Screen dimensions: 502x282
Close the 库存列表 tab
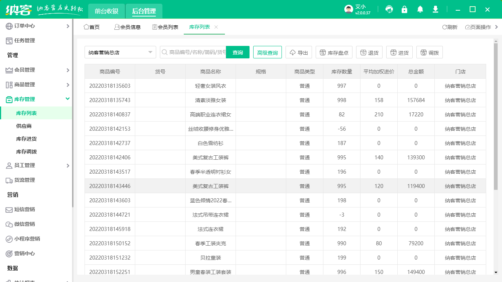point(216,27)
